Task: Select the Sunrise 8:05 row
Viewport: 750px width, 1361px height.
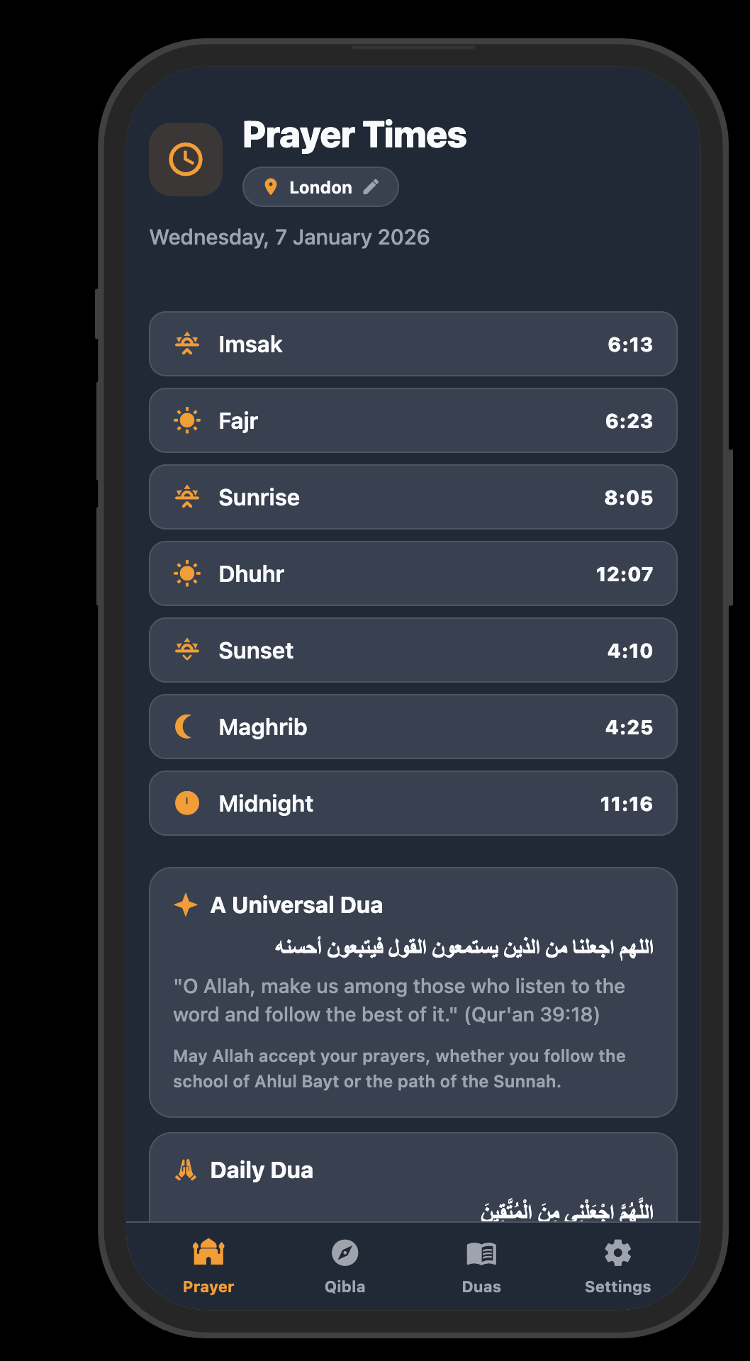Action: pos(413,497)
